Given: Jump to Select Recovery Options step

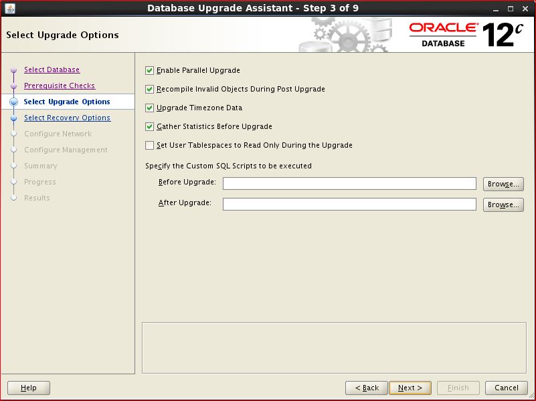Looking at the screenshot, I should [67, 118].
